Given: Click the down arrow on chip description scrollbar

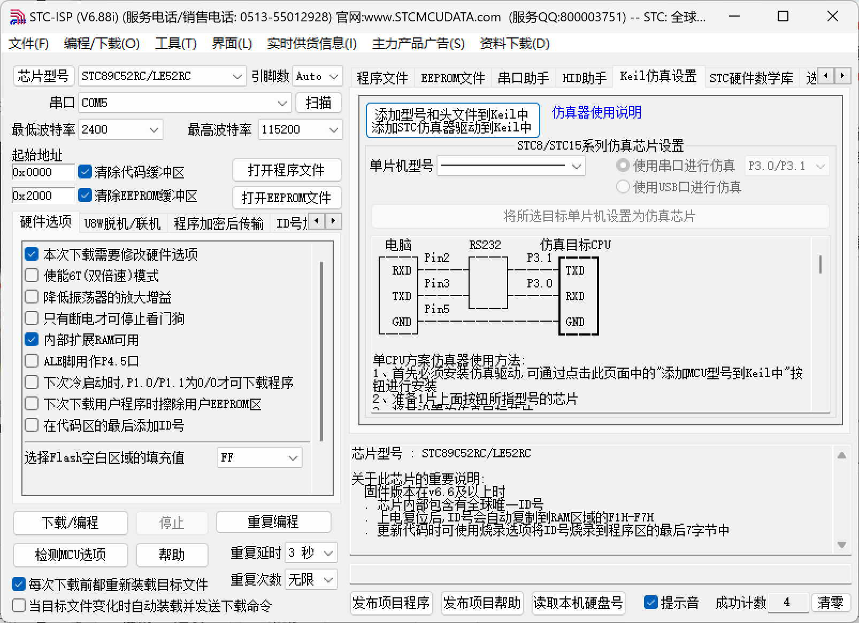Looking at the screenshot, I should 842,544.
